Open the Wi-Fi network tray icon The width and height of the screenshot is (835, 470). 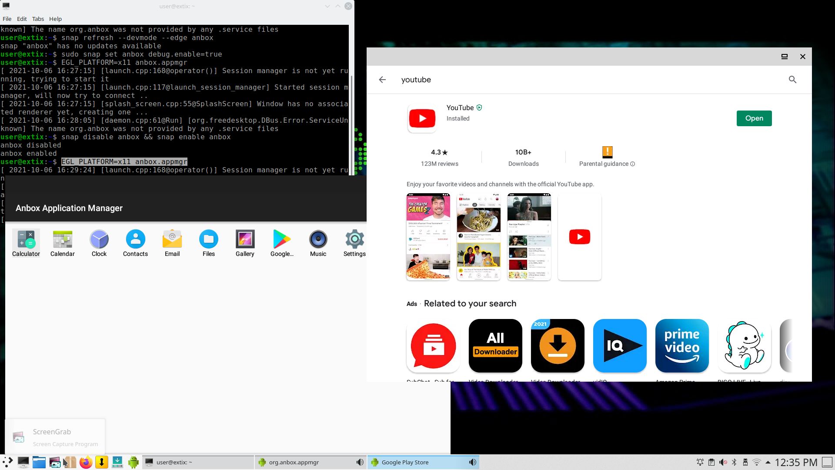(x=757, y=462)
